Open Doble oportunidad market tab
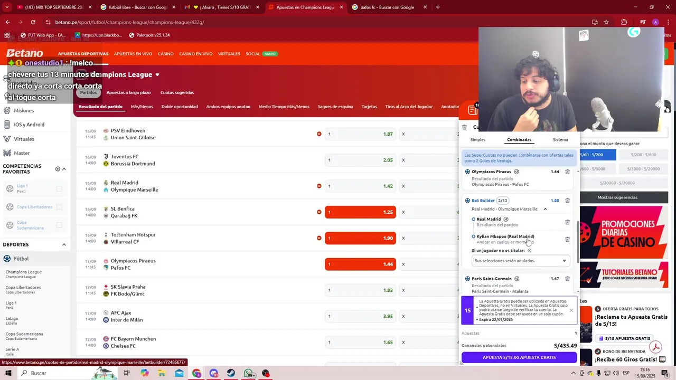This screenshot has height=380, width=676. pos(180,107)
